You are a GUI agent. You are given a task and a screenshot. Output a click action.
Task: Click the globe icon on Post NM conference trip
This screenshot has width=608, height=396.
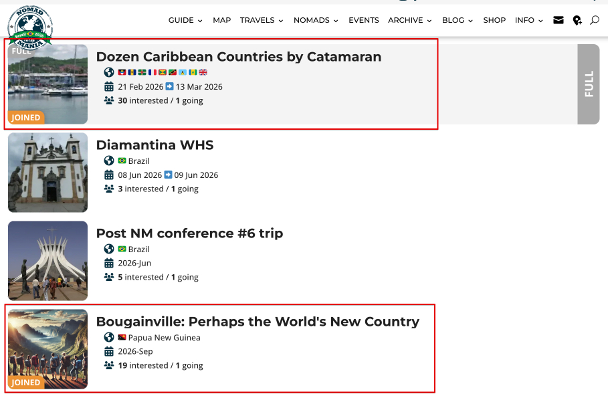[109, 249]
